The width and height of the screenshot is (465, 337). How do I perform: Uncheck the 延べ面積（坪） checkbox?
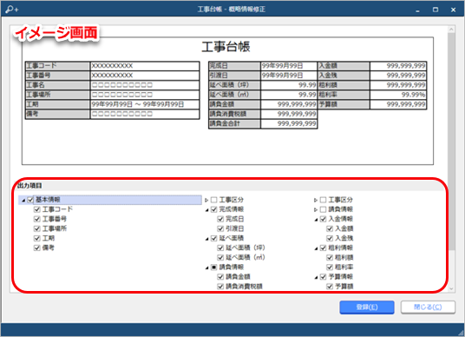pos(220,248)
